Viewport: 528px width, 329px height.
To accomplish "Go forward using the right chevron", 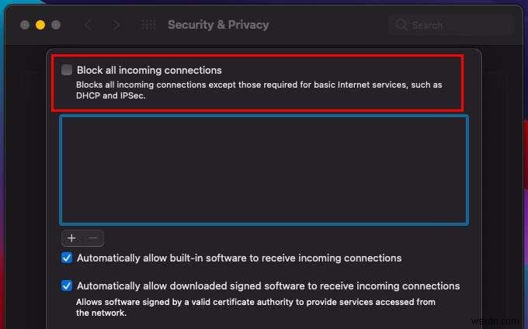I will click(x=116, y=25).
